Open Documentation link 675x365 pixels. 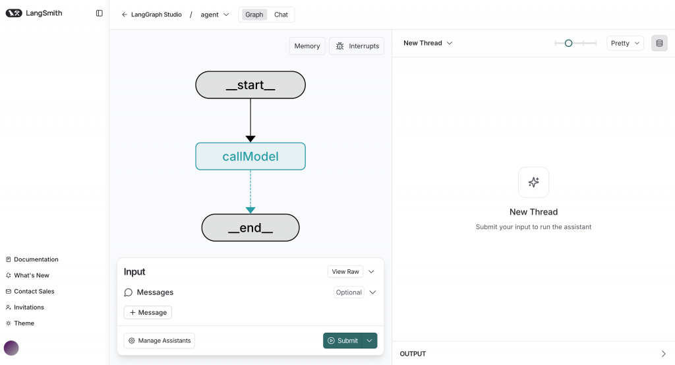pyautogui.click(x=32, y=259)
